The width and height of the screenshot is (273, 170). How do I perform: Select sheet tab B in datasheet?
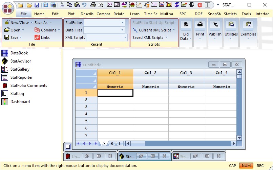(112, 144)
